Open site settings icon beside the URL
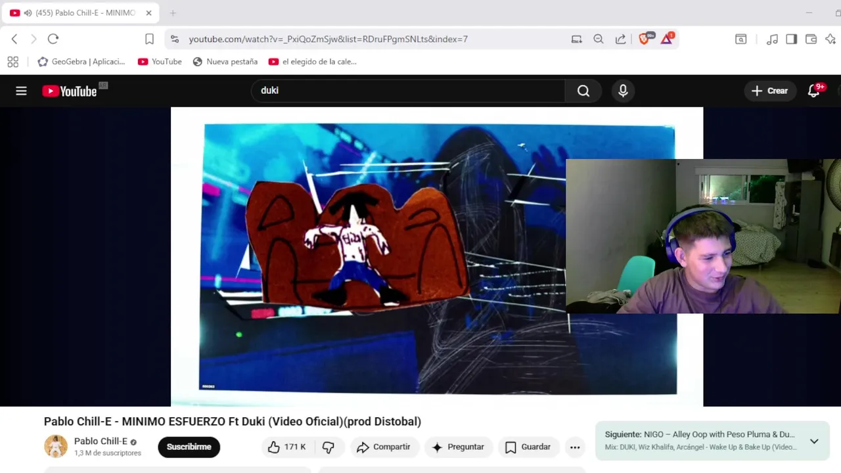Image resolution: width=841 pixels, height=473 pixels. tap(174, 39)
